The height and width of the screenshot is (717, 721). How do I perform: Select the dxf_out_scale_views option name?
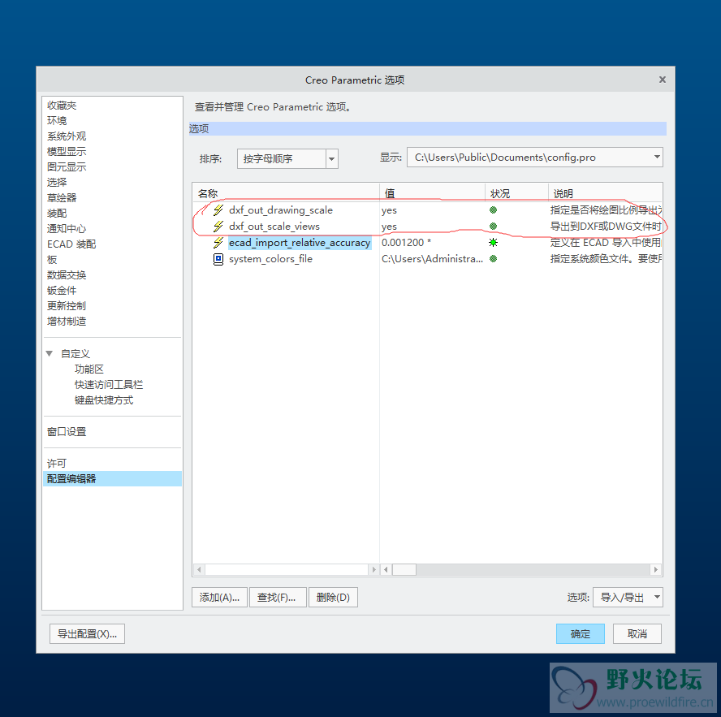(x=274, y=227)
